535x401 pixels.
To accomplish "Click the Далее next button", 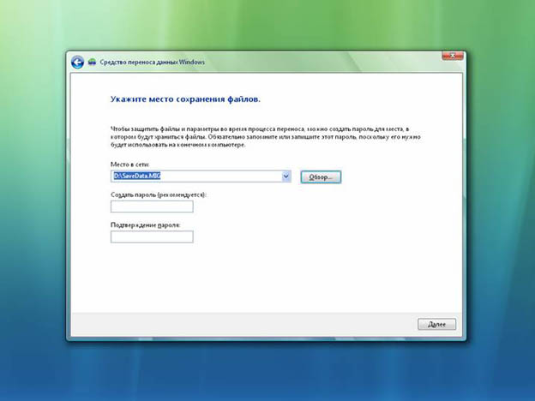I will (x=436, y=324).
